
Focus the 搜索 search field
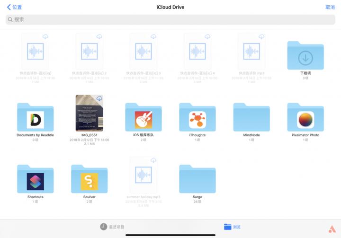(x=170, y=19)
